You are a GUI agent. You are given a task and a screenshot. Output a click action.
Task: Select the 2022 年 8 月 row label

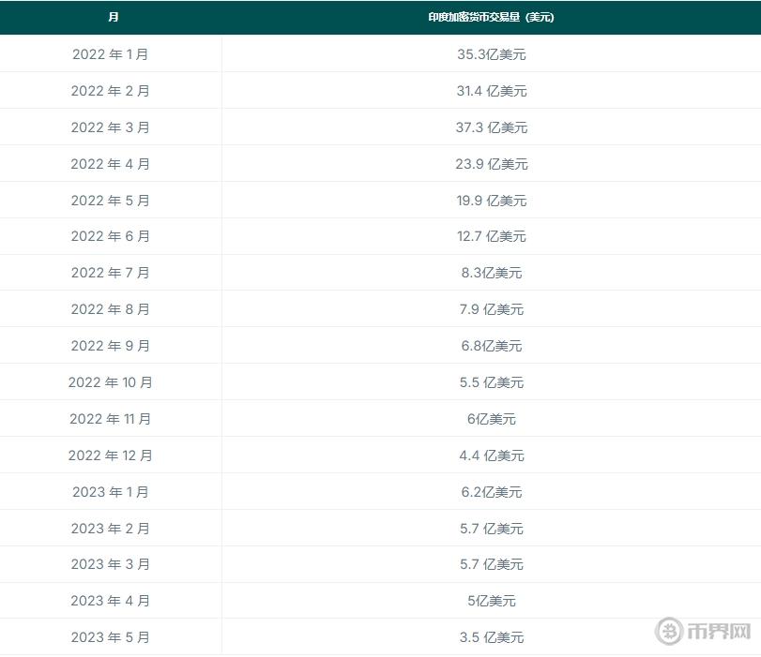pos(111,309)
